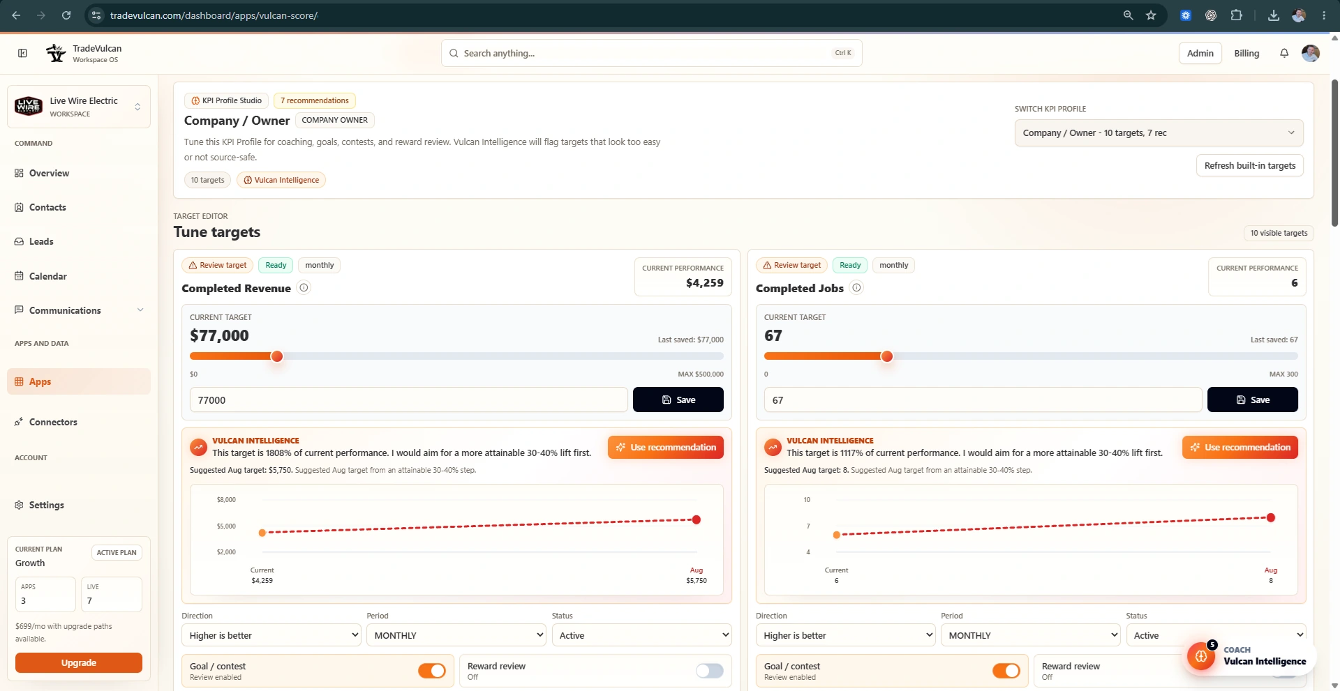Open the user avatar menu in app header

coord(1311,53)
